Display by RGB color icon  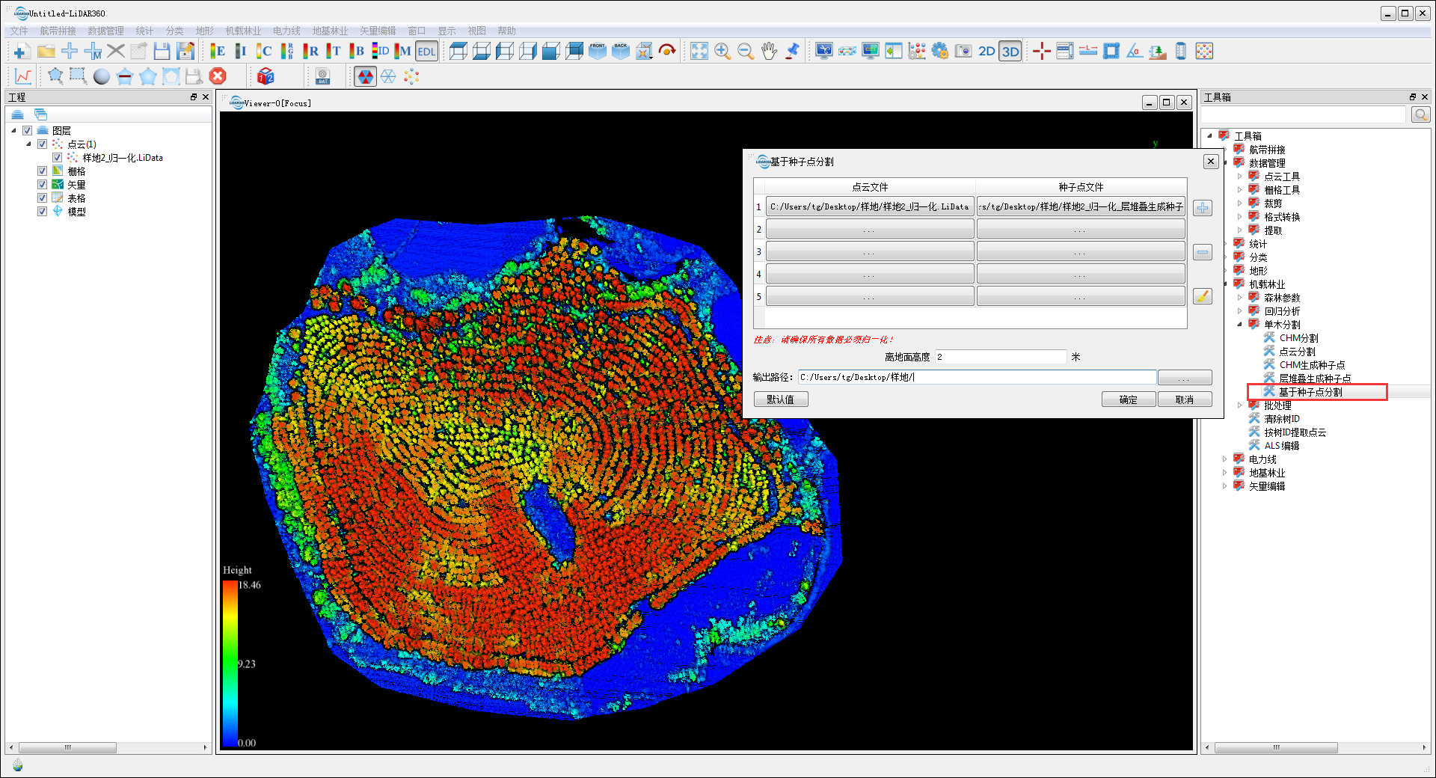coord(287,51)
